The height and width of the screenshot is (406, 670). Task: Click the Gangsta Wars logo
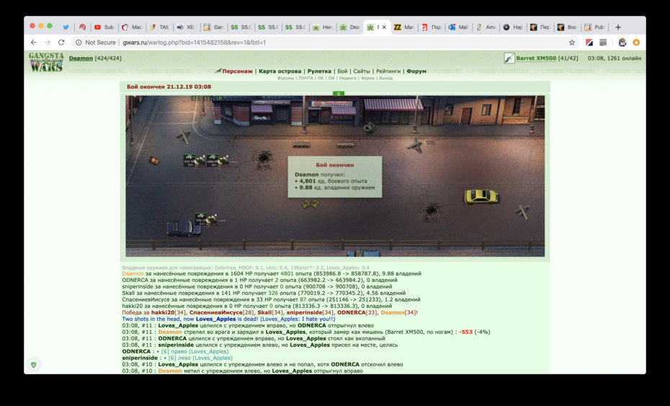[46, 61]
